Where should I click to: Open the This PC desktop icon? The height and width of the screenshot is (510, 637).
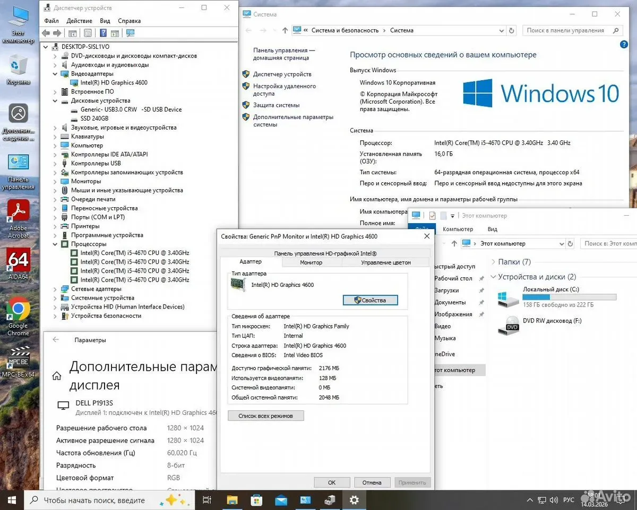tap(18, 25)
